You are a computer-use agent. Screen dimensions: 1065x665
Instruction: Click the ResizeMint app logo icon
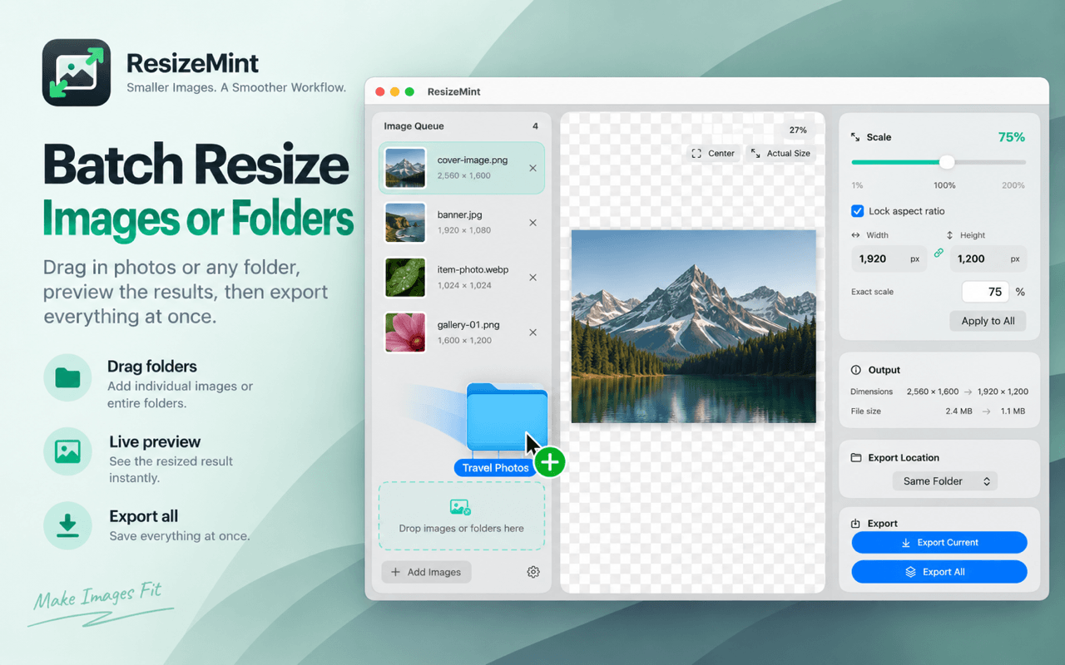(77, 72)
